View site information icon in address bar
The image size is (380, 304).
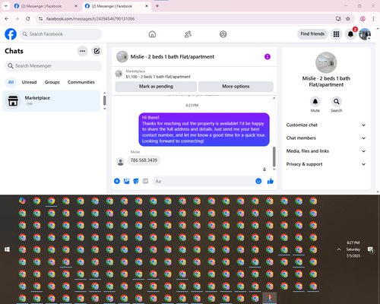pos(40,18)
